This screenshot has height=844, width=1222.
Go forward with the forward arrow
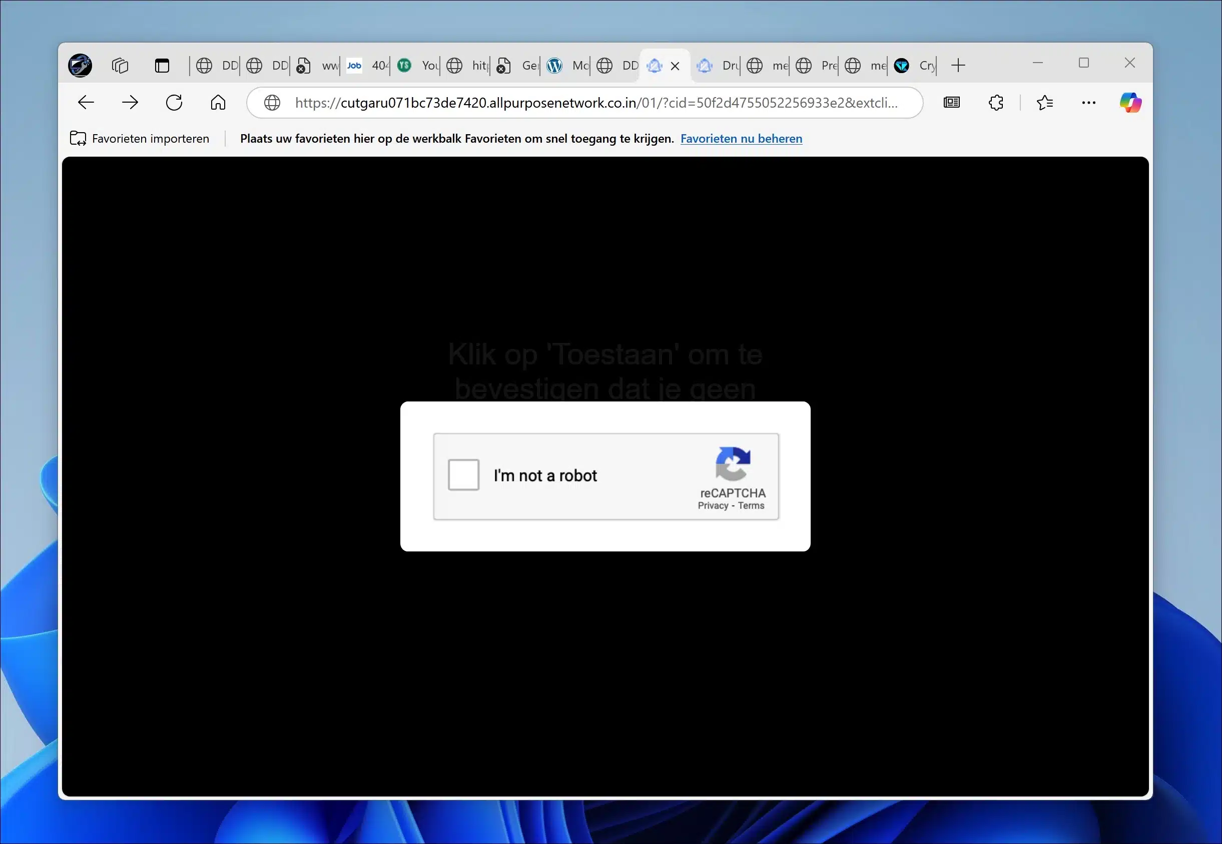[x=130, y=103]
